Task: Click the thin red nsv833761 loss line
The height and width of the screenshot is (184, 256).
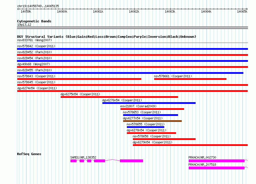Action: 132,43
